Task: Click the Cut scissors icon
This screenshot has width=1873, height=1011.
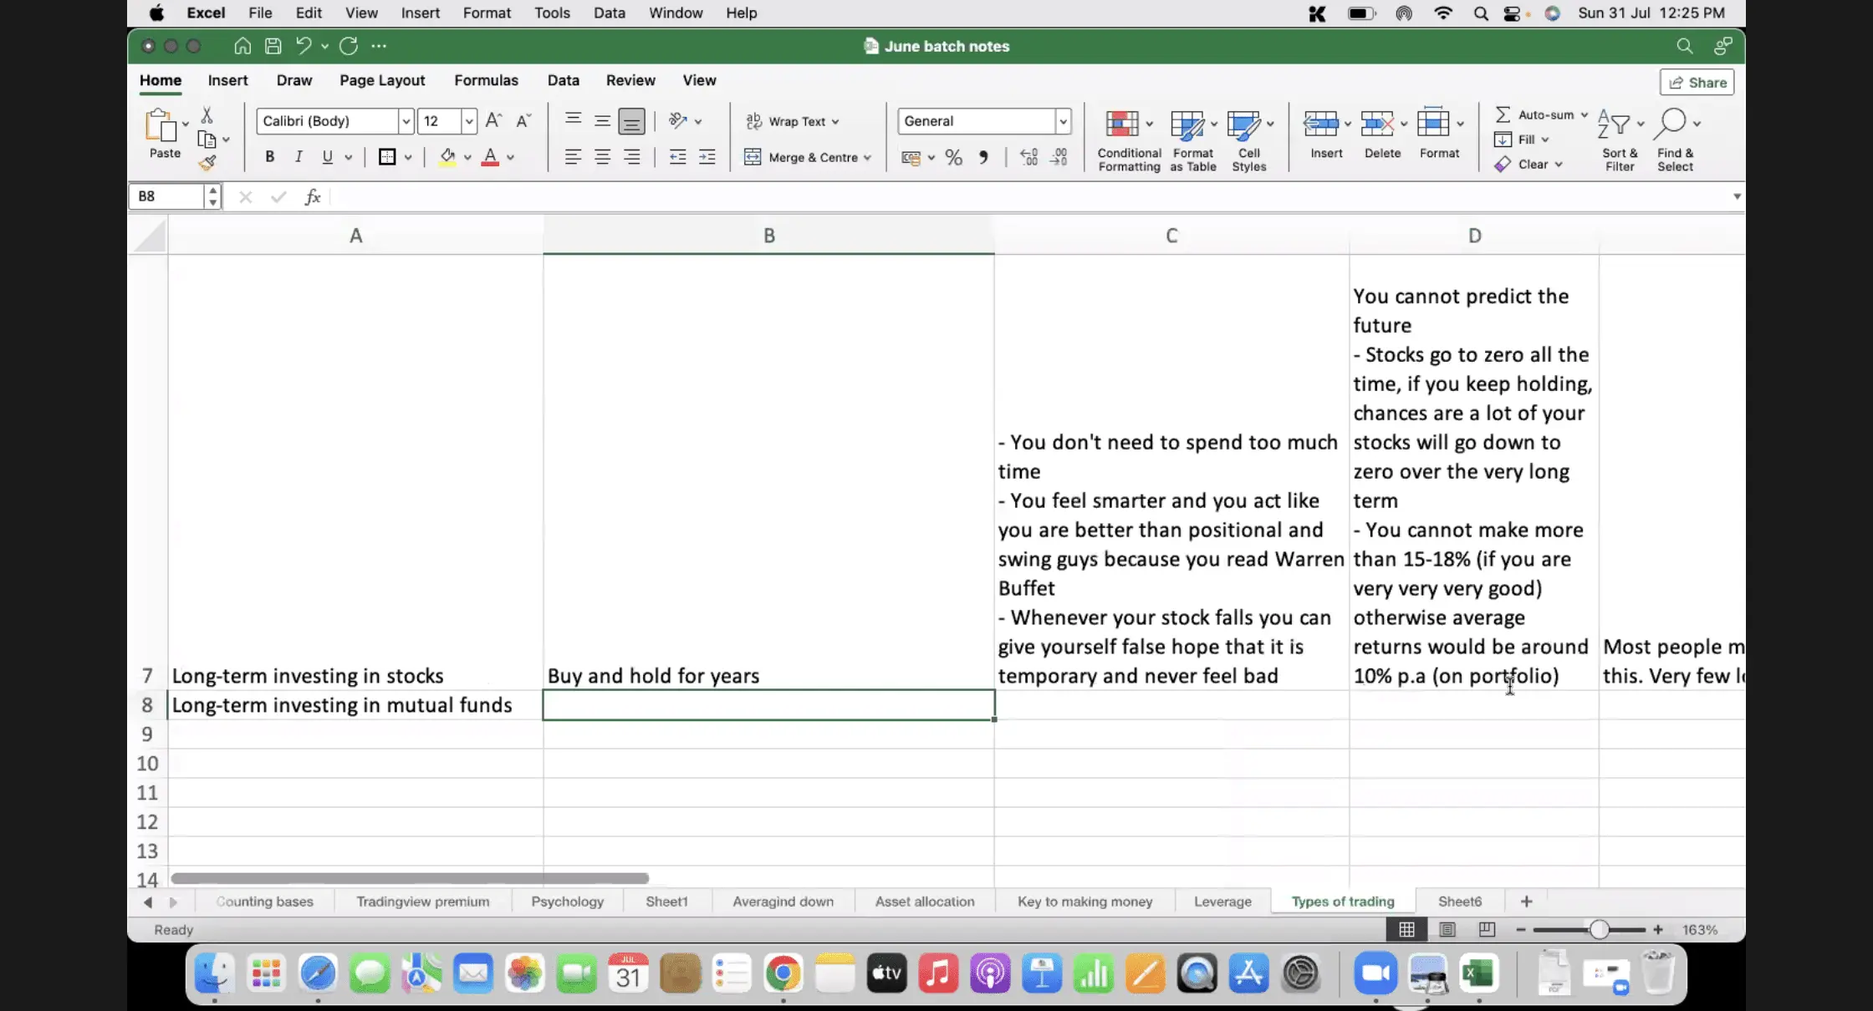Action: tap(207, 115)
